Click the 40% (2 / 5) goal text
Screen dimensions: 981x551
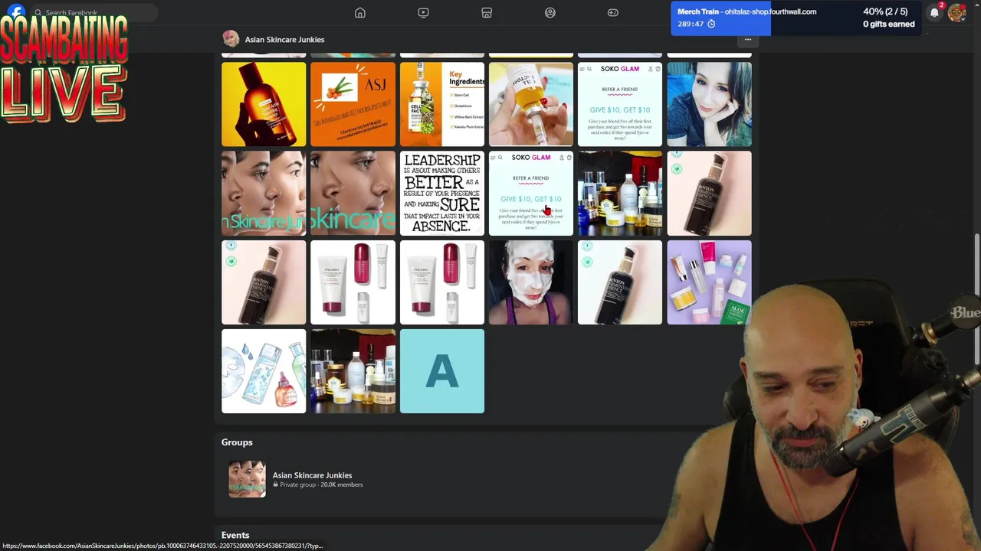[885, 11]
